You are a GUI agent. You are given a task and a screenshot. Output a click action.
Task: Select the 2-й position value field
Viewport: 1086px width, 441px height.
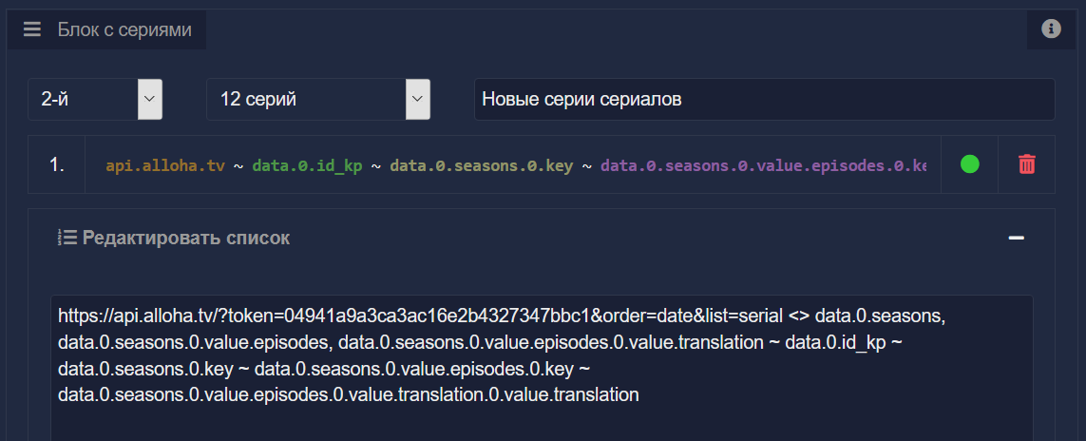coord(83,99)
